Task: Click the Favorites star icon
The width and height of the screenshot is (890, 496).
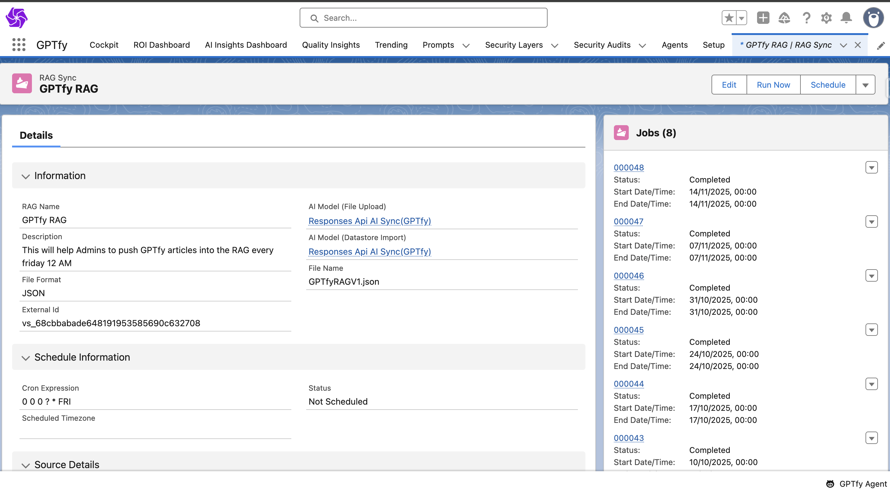Action: pyautogui.click(x=729, y=18)
